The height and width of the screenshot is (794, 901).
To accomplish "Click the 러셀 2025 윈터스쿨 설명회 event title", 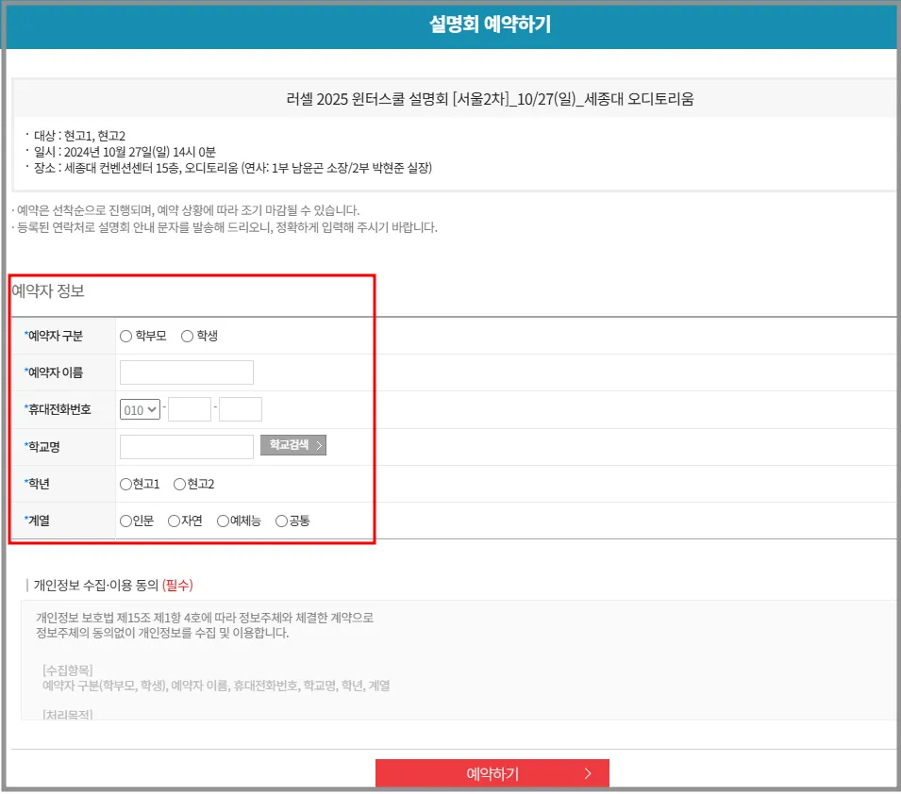I will click(x=491, y=99).
